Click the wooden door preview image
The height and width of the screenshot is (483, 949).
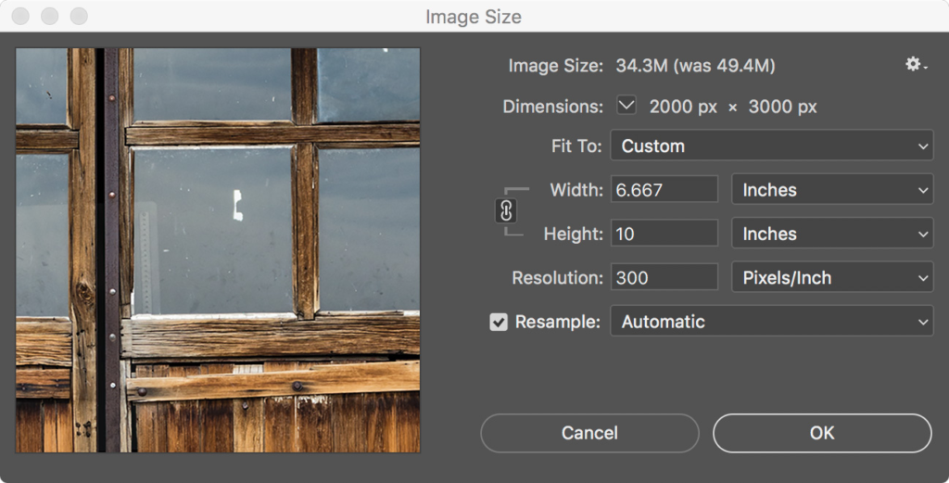pos(218,250)
